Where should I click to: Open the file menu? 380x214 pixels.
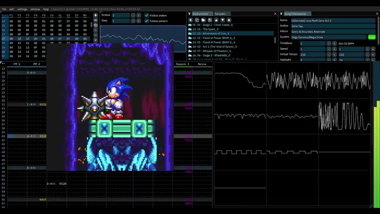[4, 9]
